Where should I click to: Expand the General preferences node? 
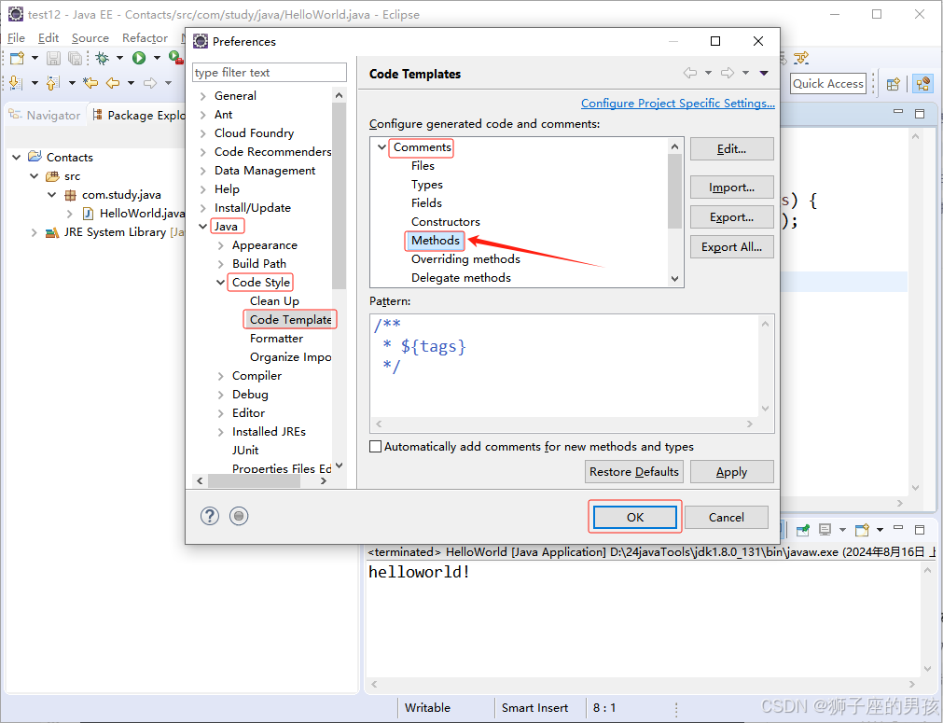click(x=203, y=96)
